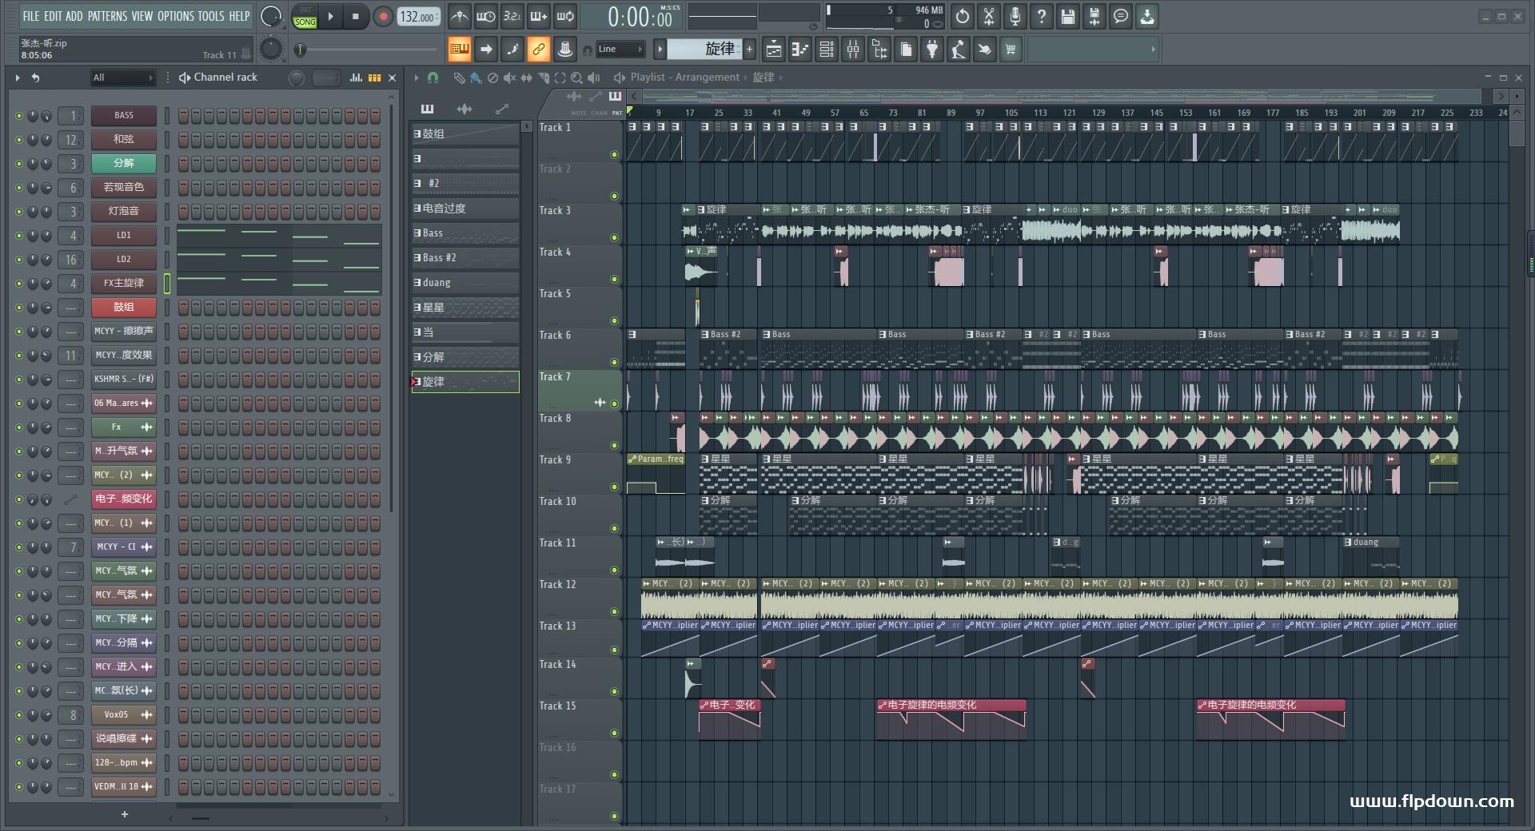Screen dimensions: 1535x831
Task: Toggle countdown before recording
Action: click(x=512, y=16)
